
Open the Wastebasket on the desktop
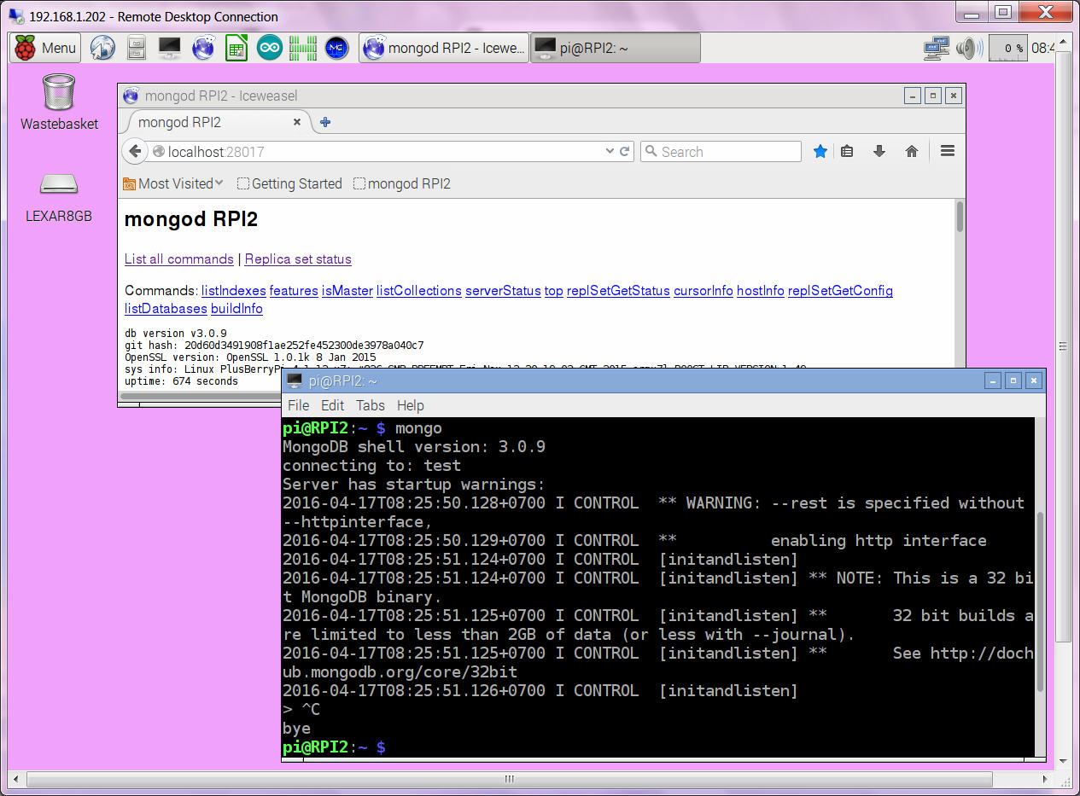coord(59,93)
